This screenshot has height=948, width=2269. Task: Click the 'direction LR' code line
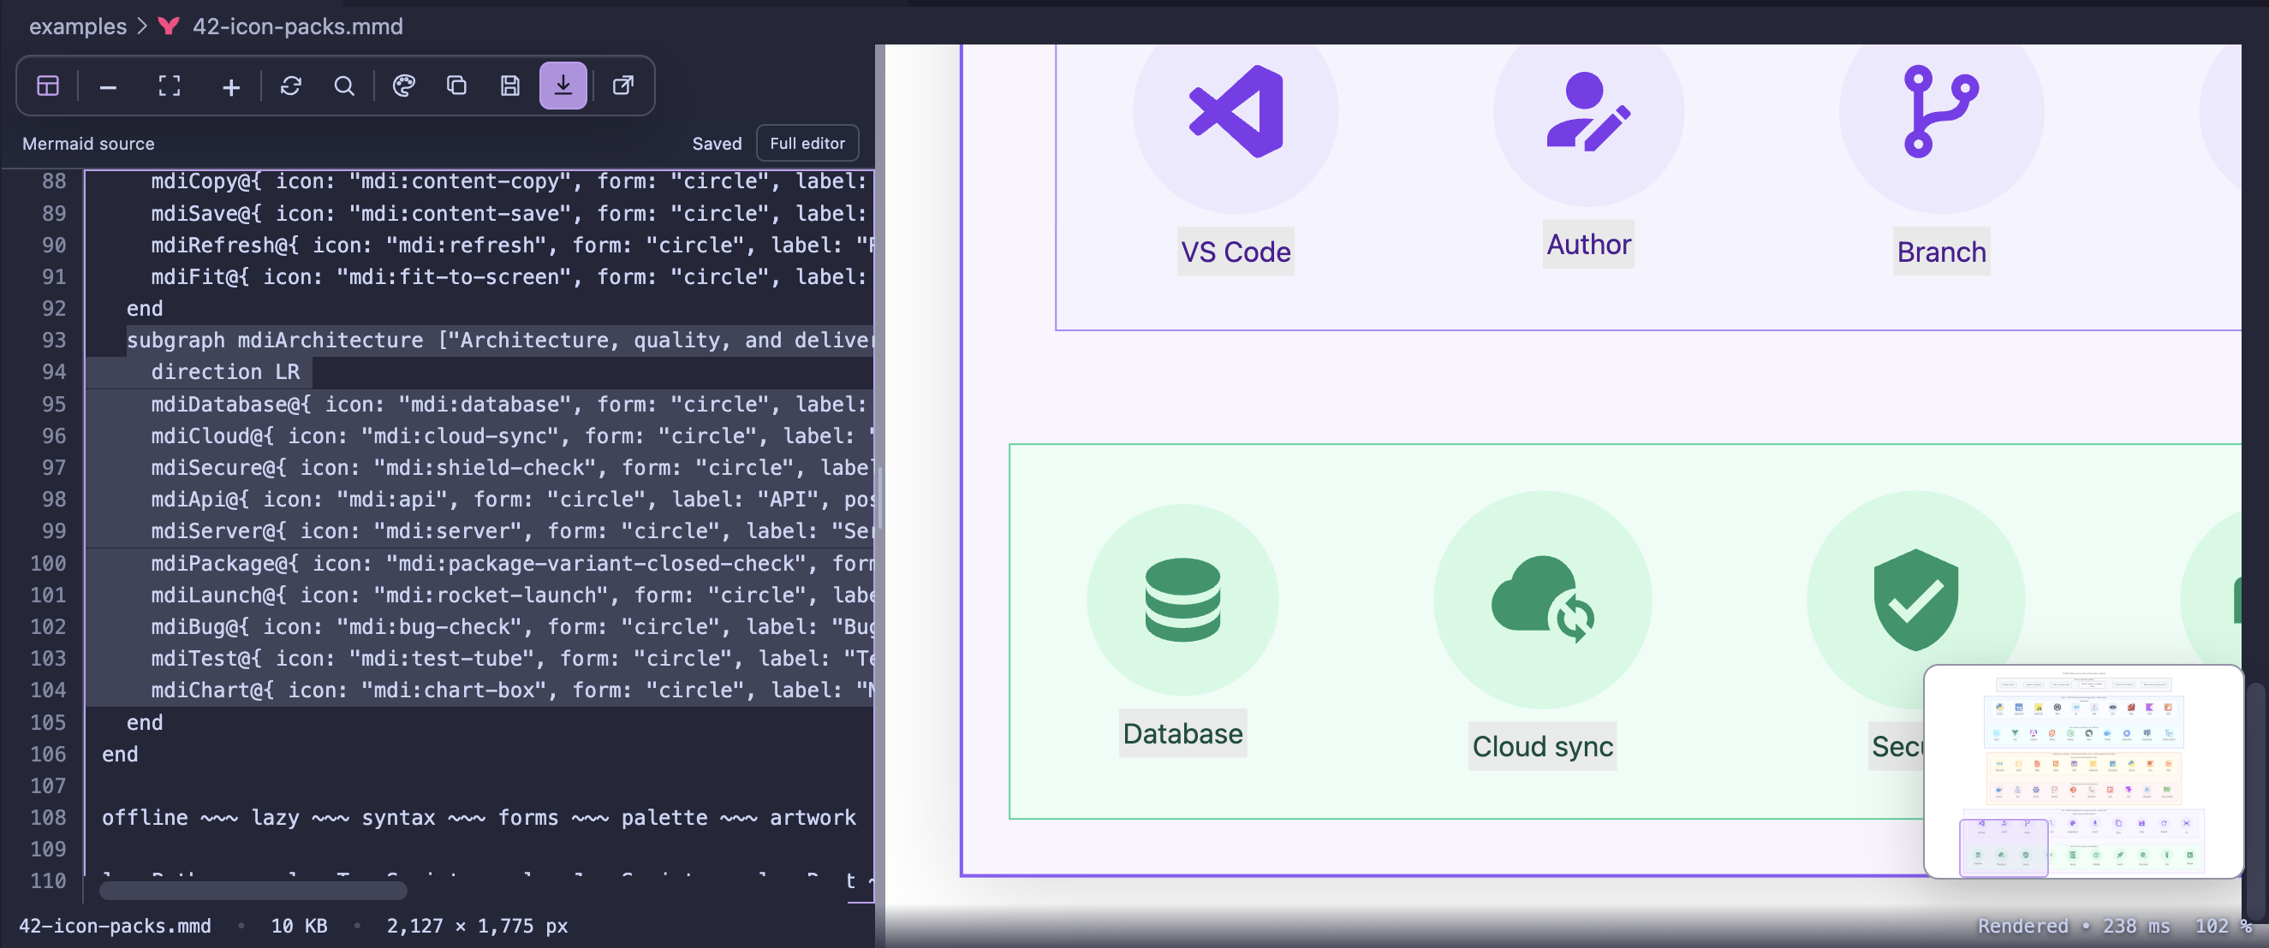tap(224, 372)
